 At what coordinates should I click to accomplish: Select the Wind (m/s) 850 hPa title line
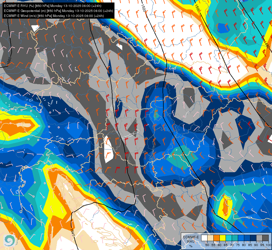[54, 16]
